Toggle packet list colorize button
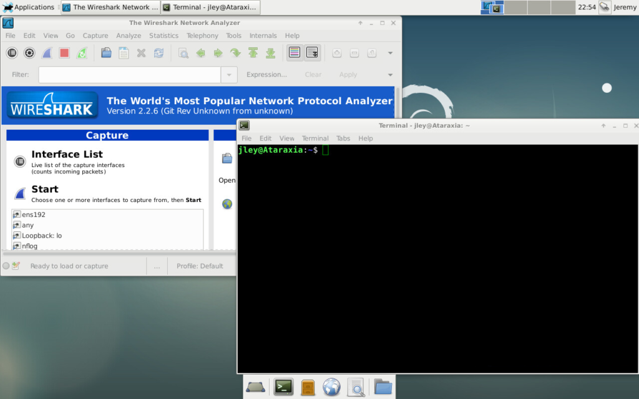The image size is (639, 399). [295, 52]
